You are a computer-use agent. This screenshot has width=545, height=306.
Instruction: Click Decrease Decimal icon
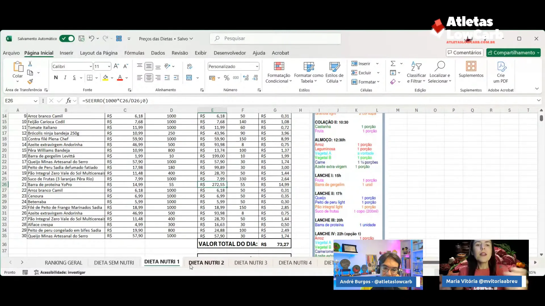pyautogui.click(x=255, y=78)
